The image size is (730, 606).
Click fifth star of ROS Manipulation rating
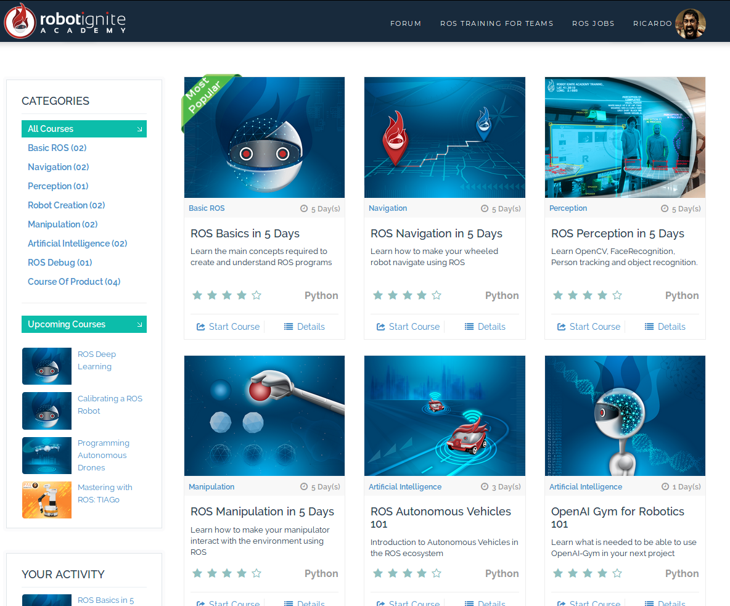[x=256, y=573]
